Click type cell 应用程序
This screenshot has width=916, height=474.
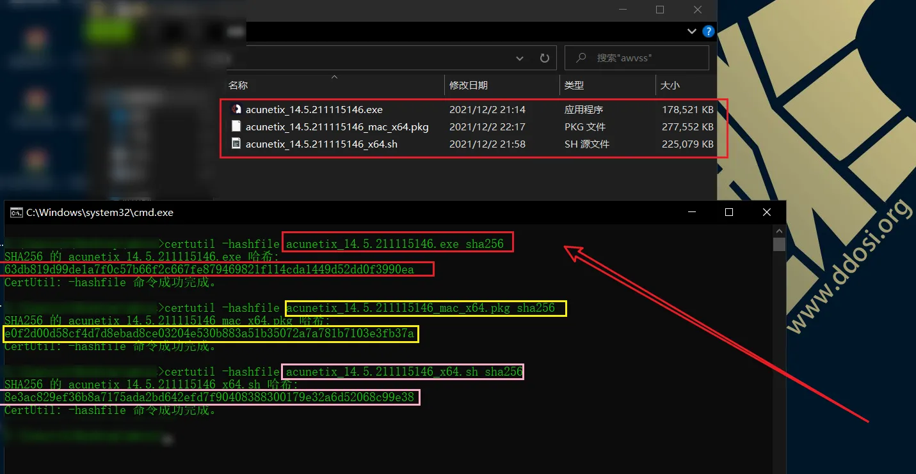coord(584,110)
